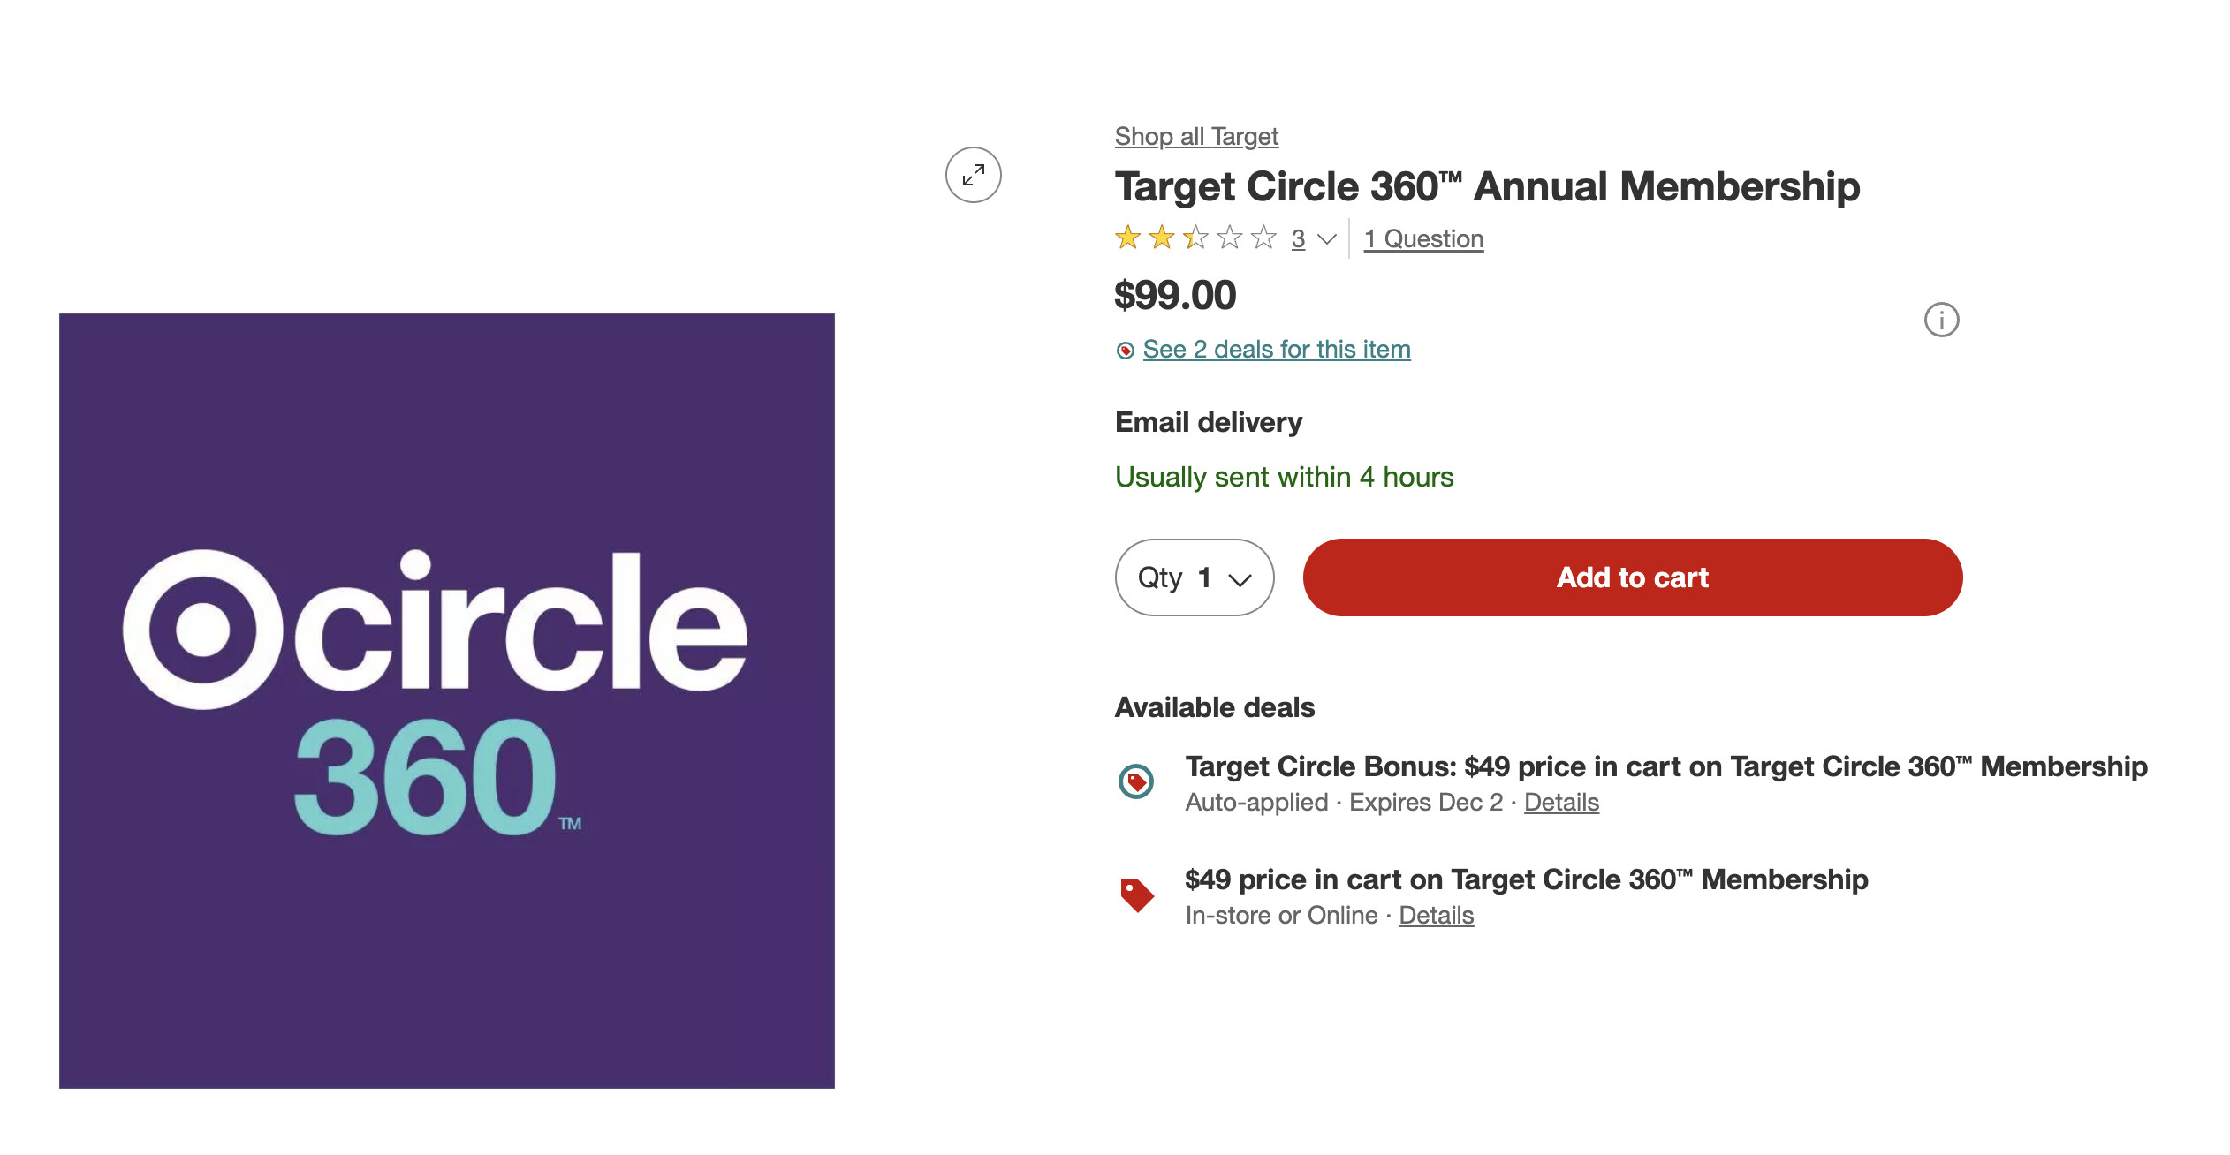Click the $99.00 price text
The width and height of the screenshot is (2230, 1155).
pyautogui.click(x=1175, y=295)
